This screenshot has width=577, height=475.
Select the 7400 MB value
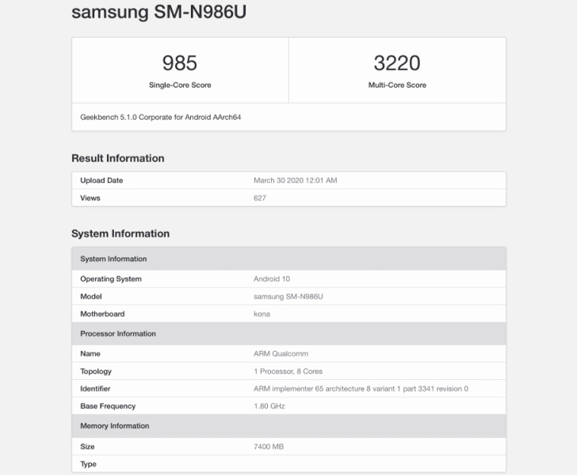pyautogui.click(x=269, y=446)
